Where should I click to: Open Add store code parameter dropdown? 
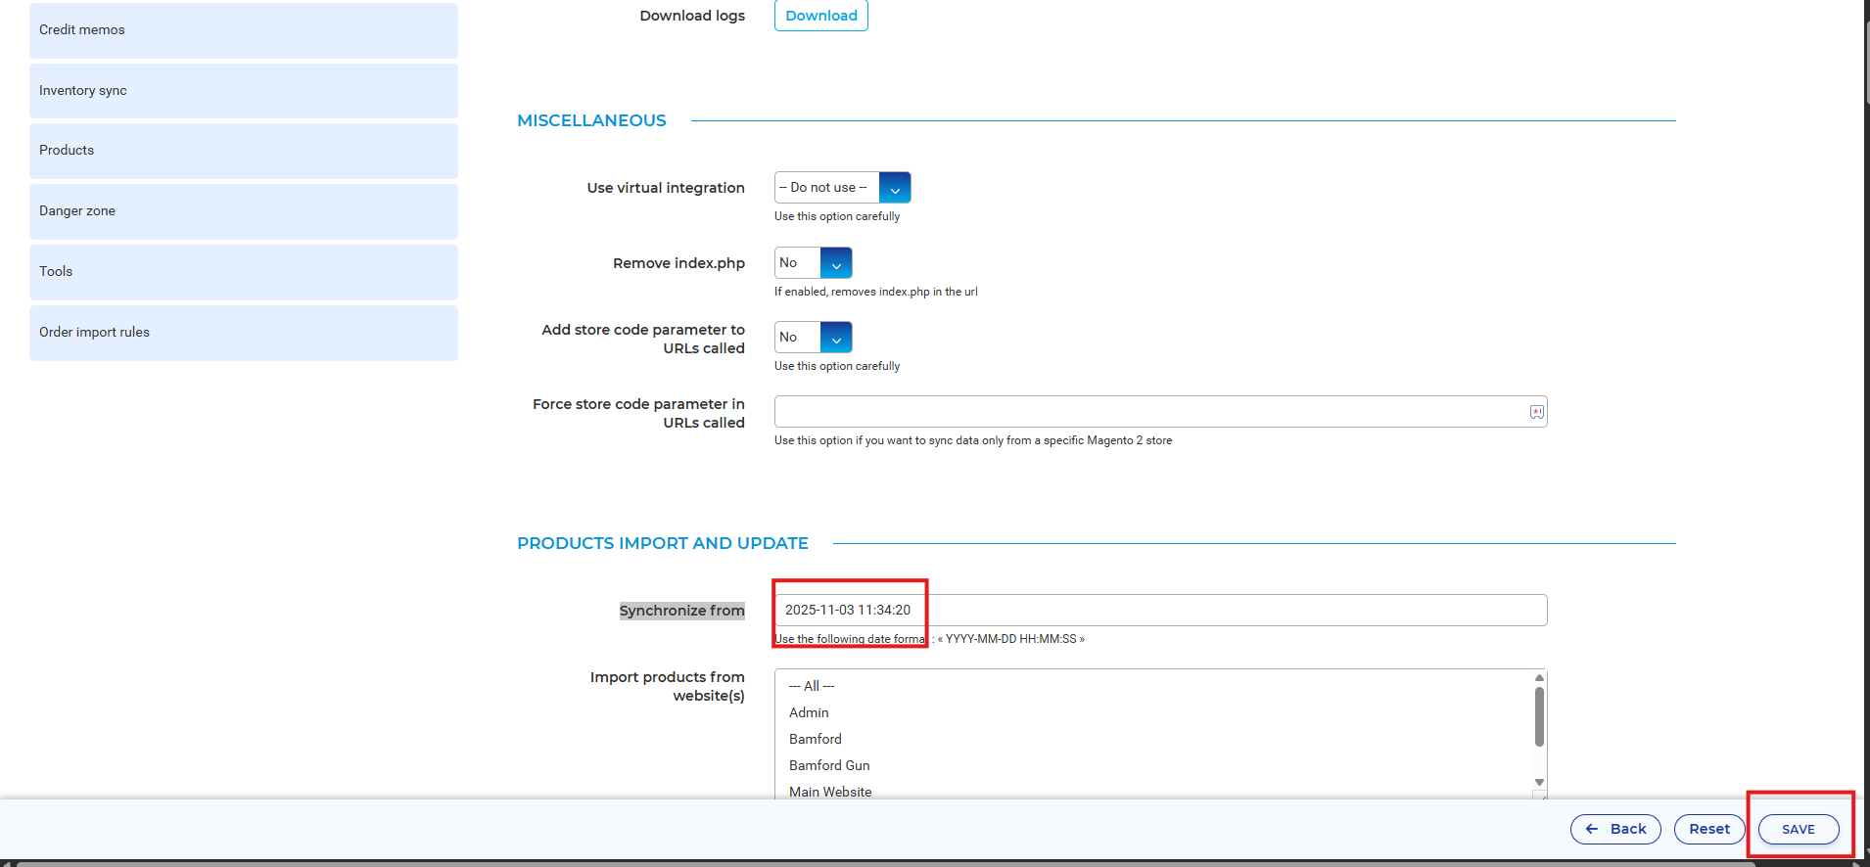tap(813, 338)
